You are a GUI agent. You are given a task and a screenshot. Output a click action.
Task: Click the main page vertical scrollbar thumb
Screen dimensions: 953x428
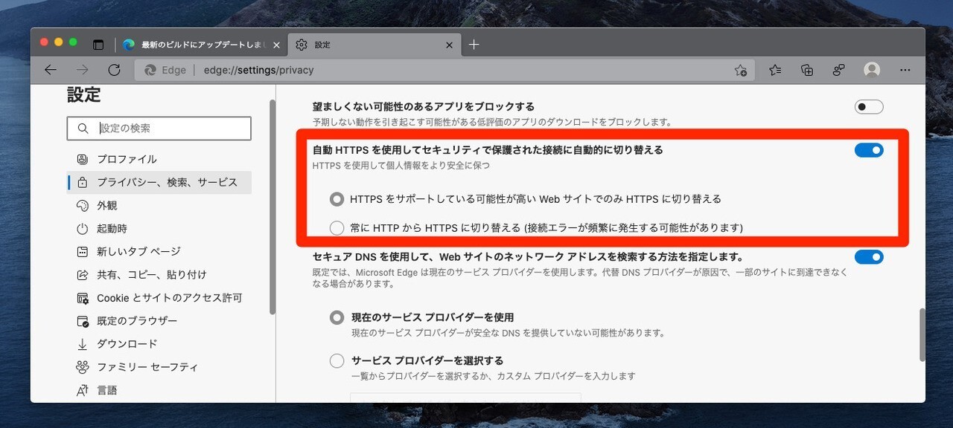click(x=922, y=334)
